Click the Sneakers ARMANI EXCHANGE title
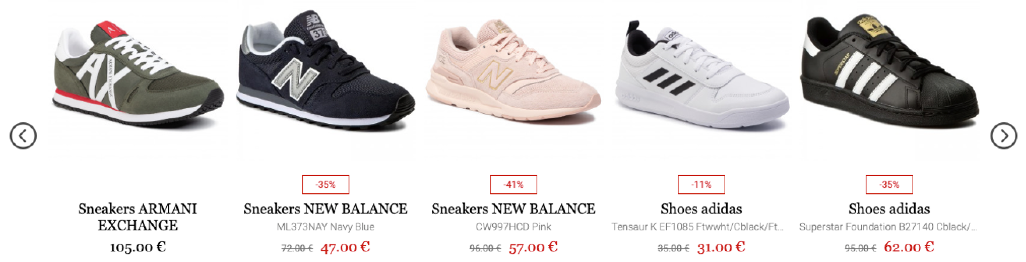This screenshot has height=262, width=1026. [x=137, y=217]
